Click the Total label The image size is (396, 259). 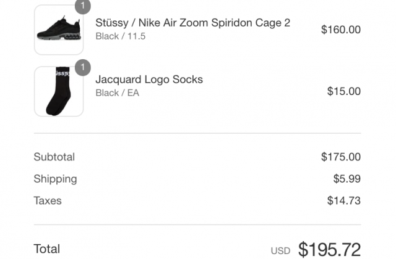[x=47, y=249]
